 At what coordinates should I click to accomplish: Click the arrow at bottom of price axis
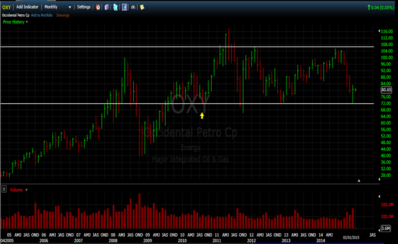[x=379, y=179]
